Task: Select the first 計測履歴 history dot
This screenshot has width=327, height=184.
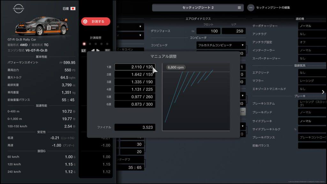Action: (84, 44)
